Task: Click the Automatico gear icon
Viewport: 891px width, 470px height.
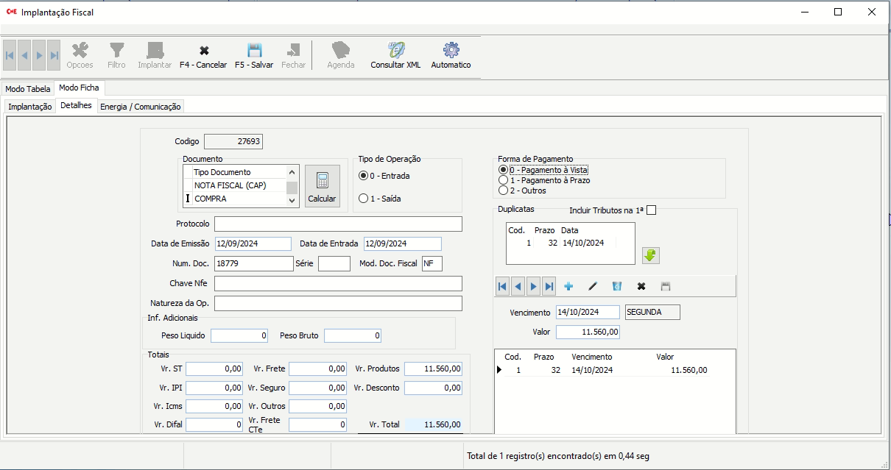Action: 451,50
